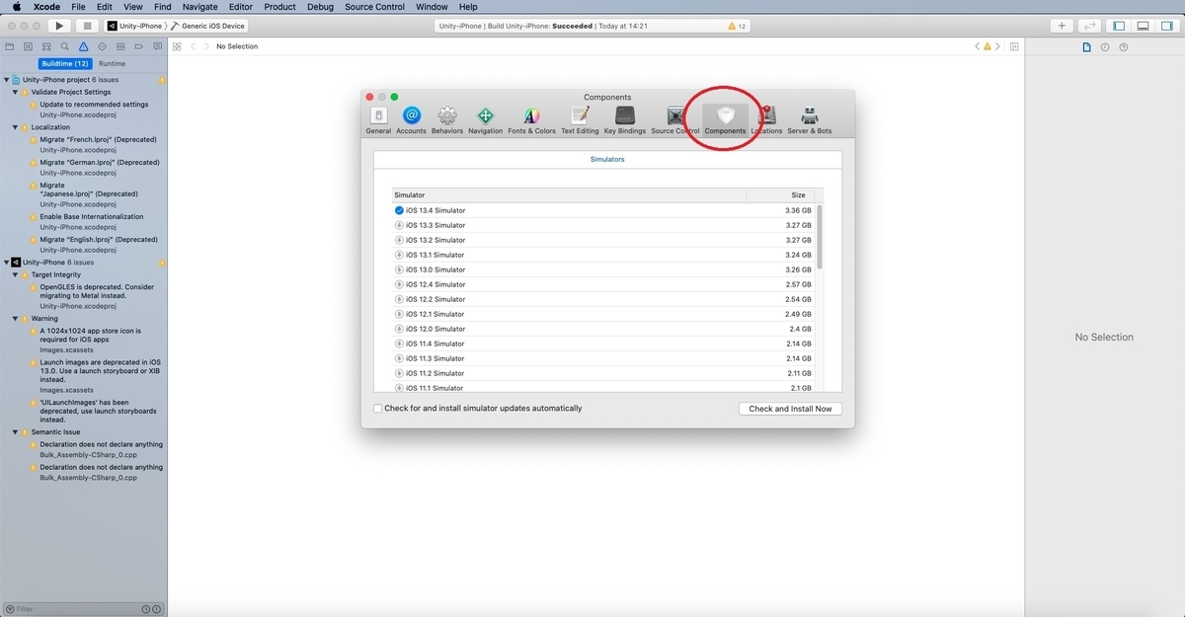Screen dimensions: 1185x617
Task: Download the iOS 13.3 Simulator
Action: [x=399, y=225]
